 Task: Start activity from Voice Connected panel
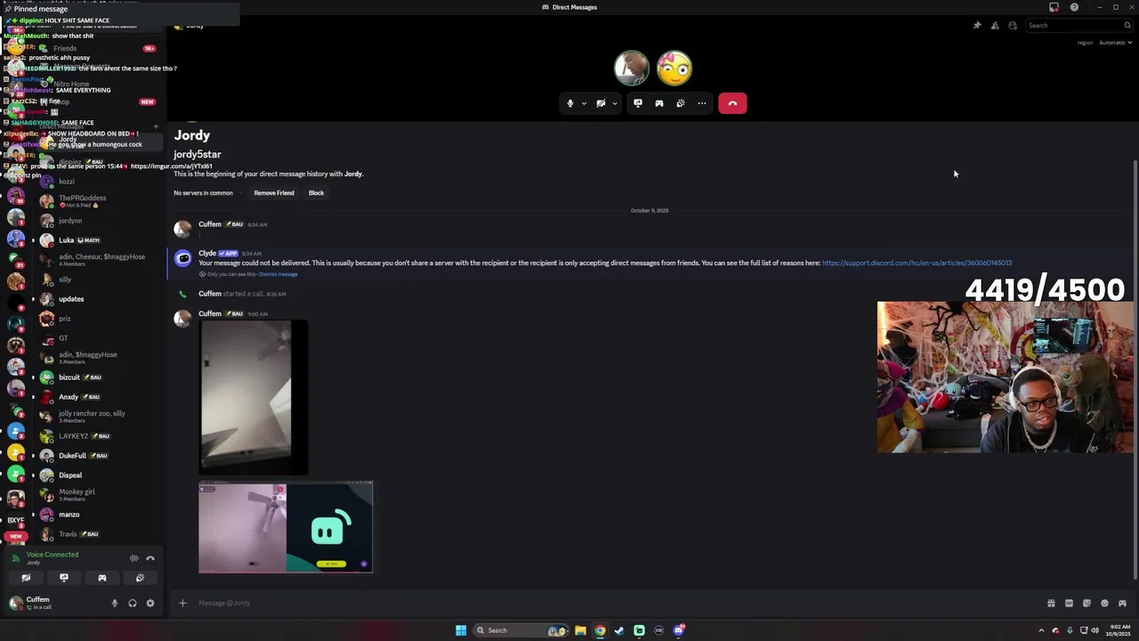102,578
